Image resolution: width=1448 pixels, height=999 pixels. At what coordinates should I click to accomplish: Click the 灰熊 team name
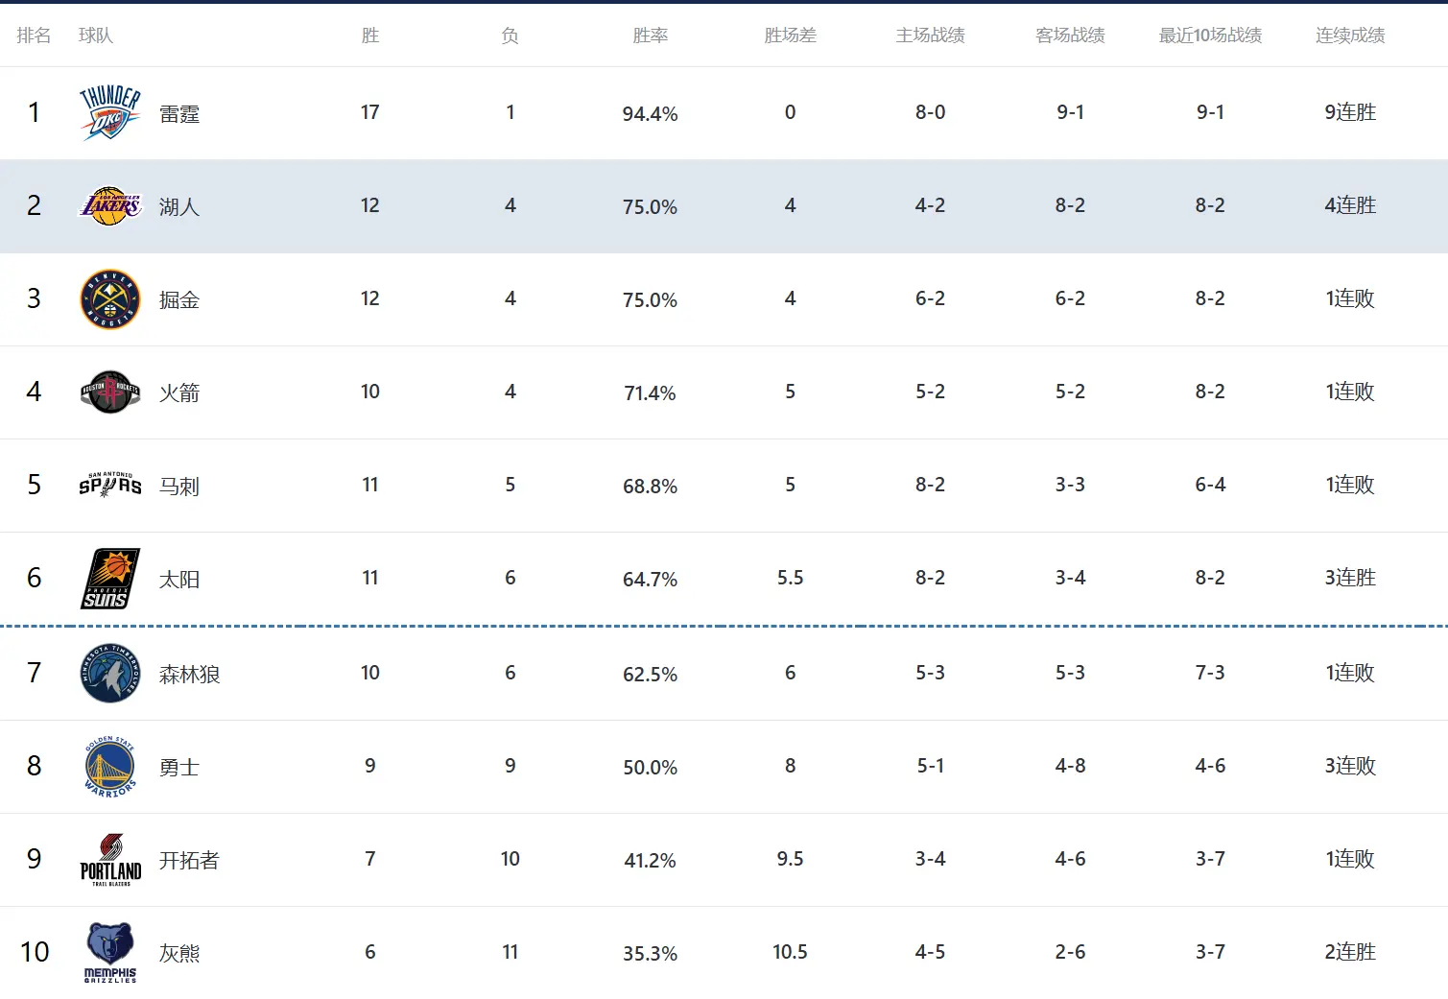179,954
